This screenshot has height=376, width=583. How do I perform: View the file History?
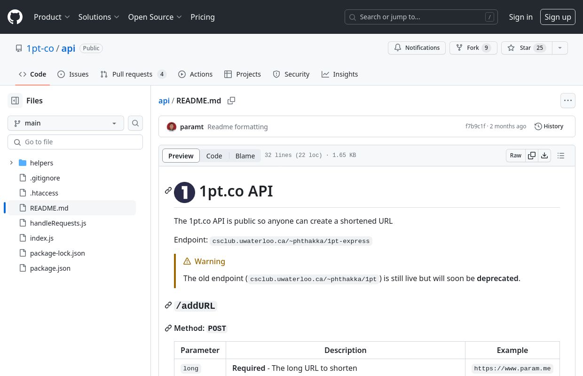point(549,126)
